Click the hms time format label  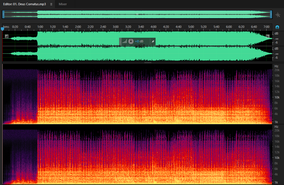(x=6, y=27)
